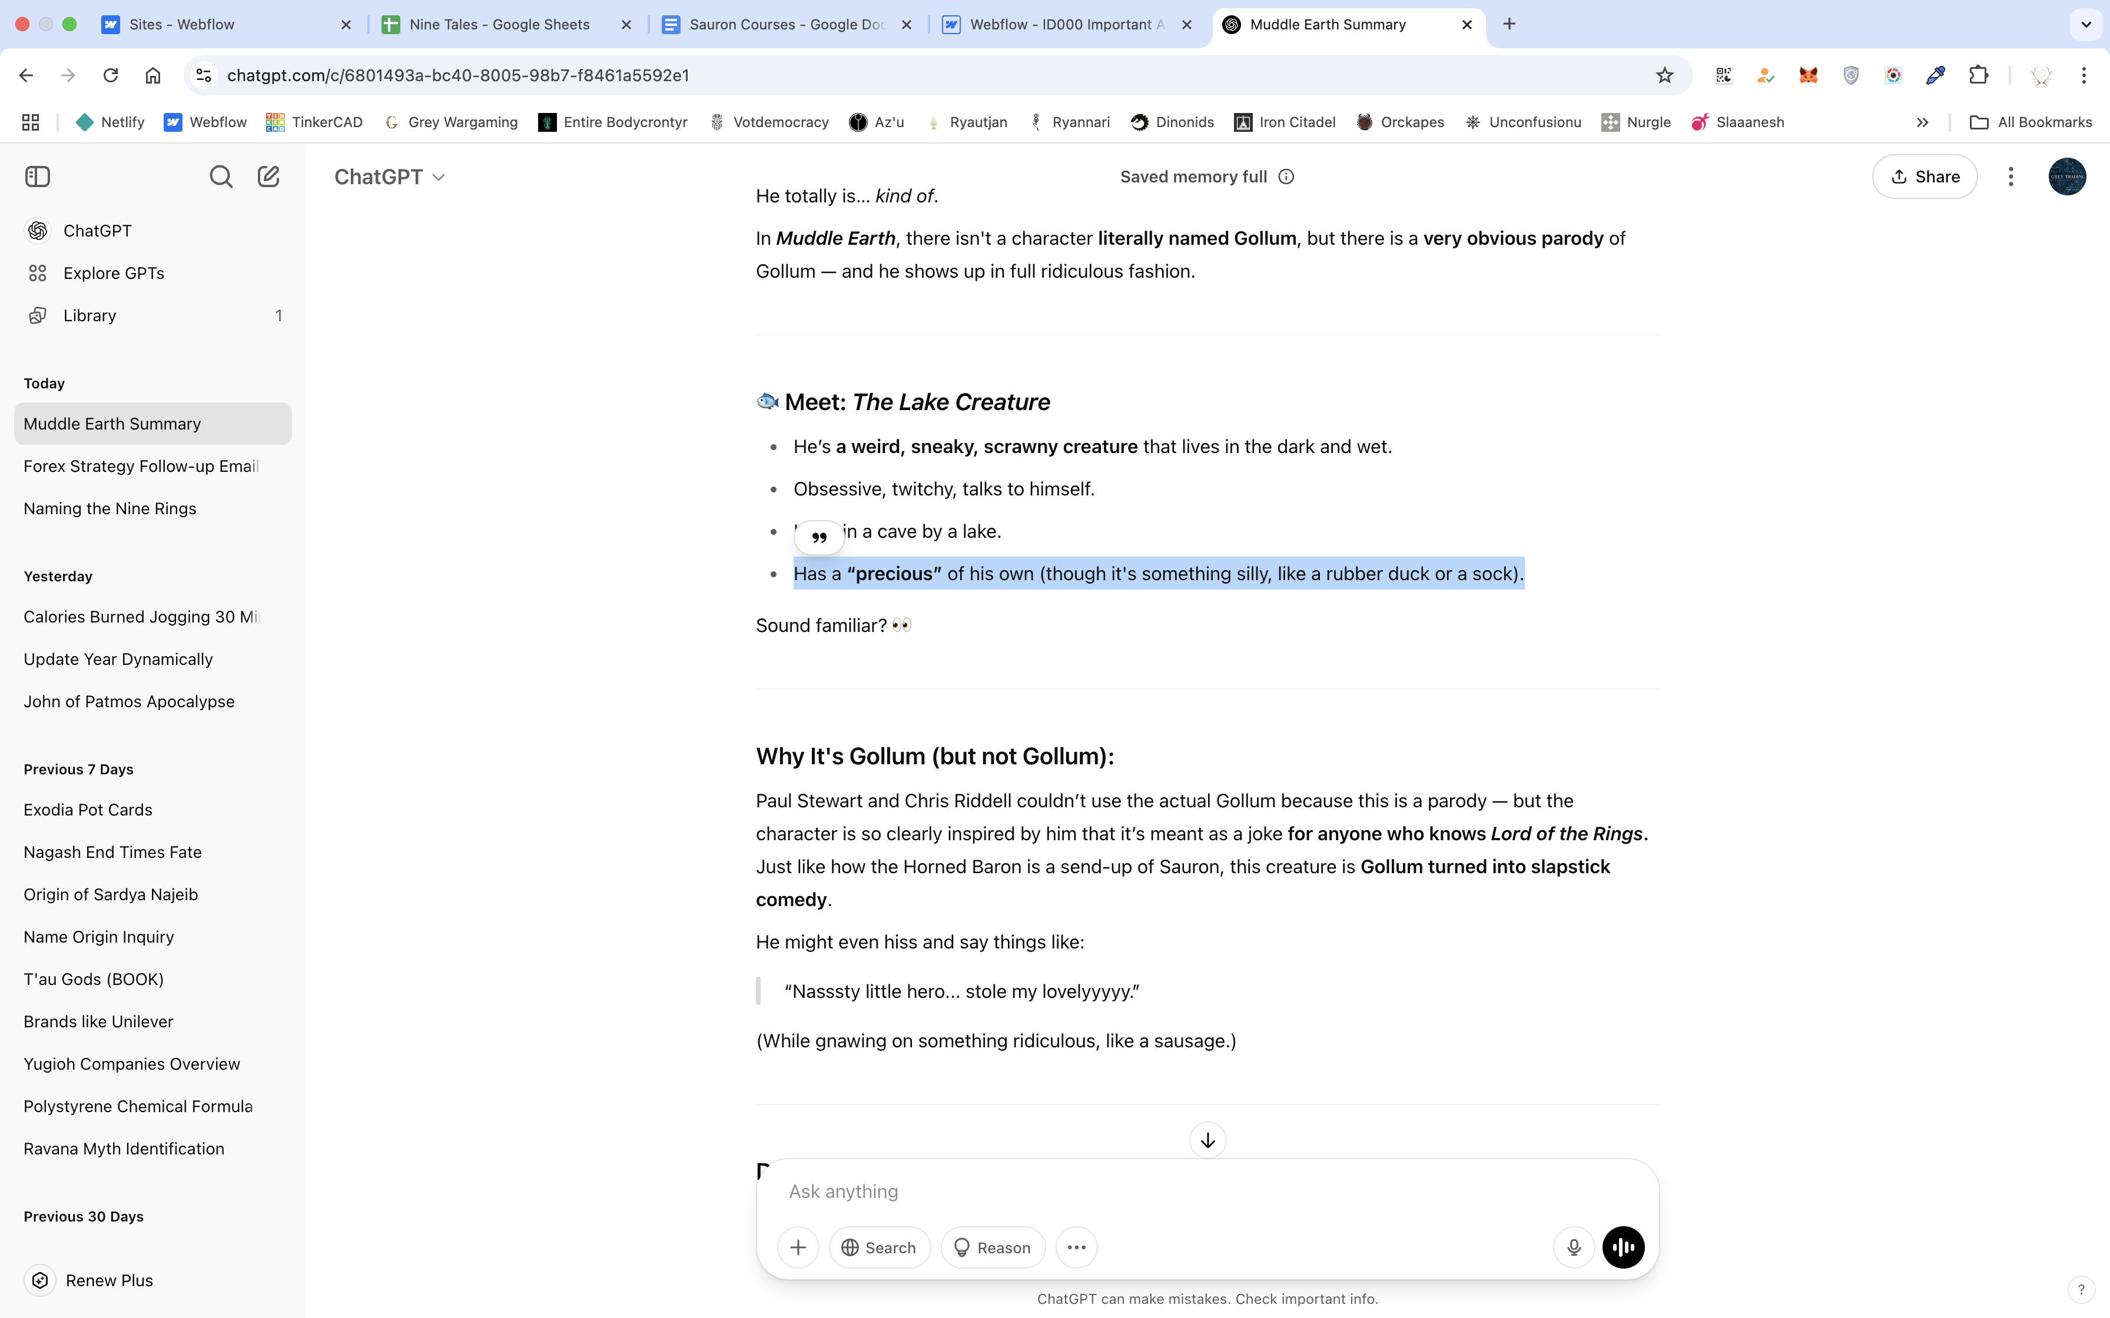This screenshot has width=2110, height=1318.
Task: Open the three-dot tools menu in composer
Action: [1076, 1247]
